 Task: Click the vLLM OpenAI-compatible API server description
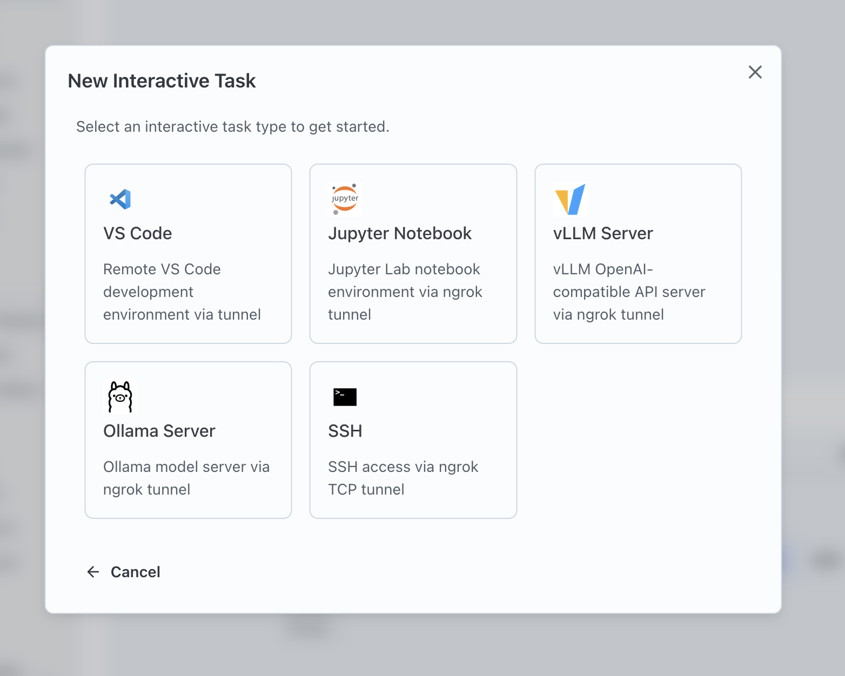629,292
